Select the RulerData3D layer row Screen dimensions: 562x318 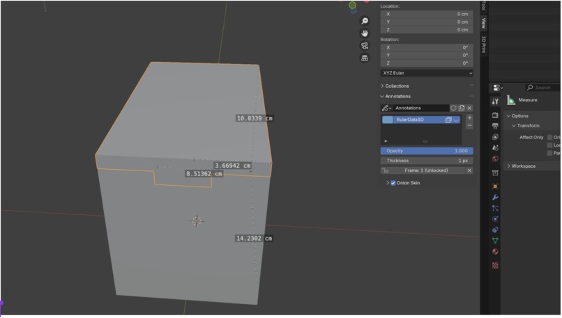[x=420, y=120]
